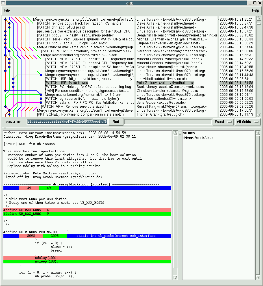The height and width of the screenshot is (286, 263).
Task: Click the graph dot for "[PATCH] drm add i945G pci id"
Action: 9,27
